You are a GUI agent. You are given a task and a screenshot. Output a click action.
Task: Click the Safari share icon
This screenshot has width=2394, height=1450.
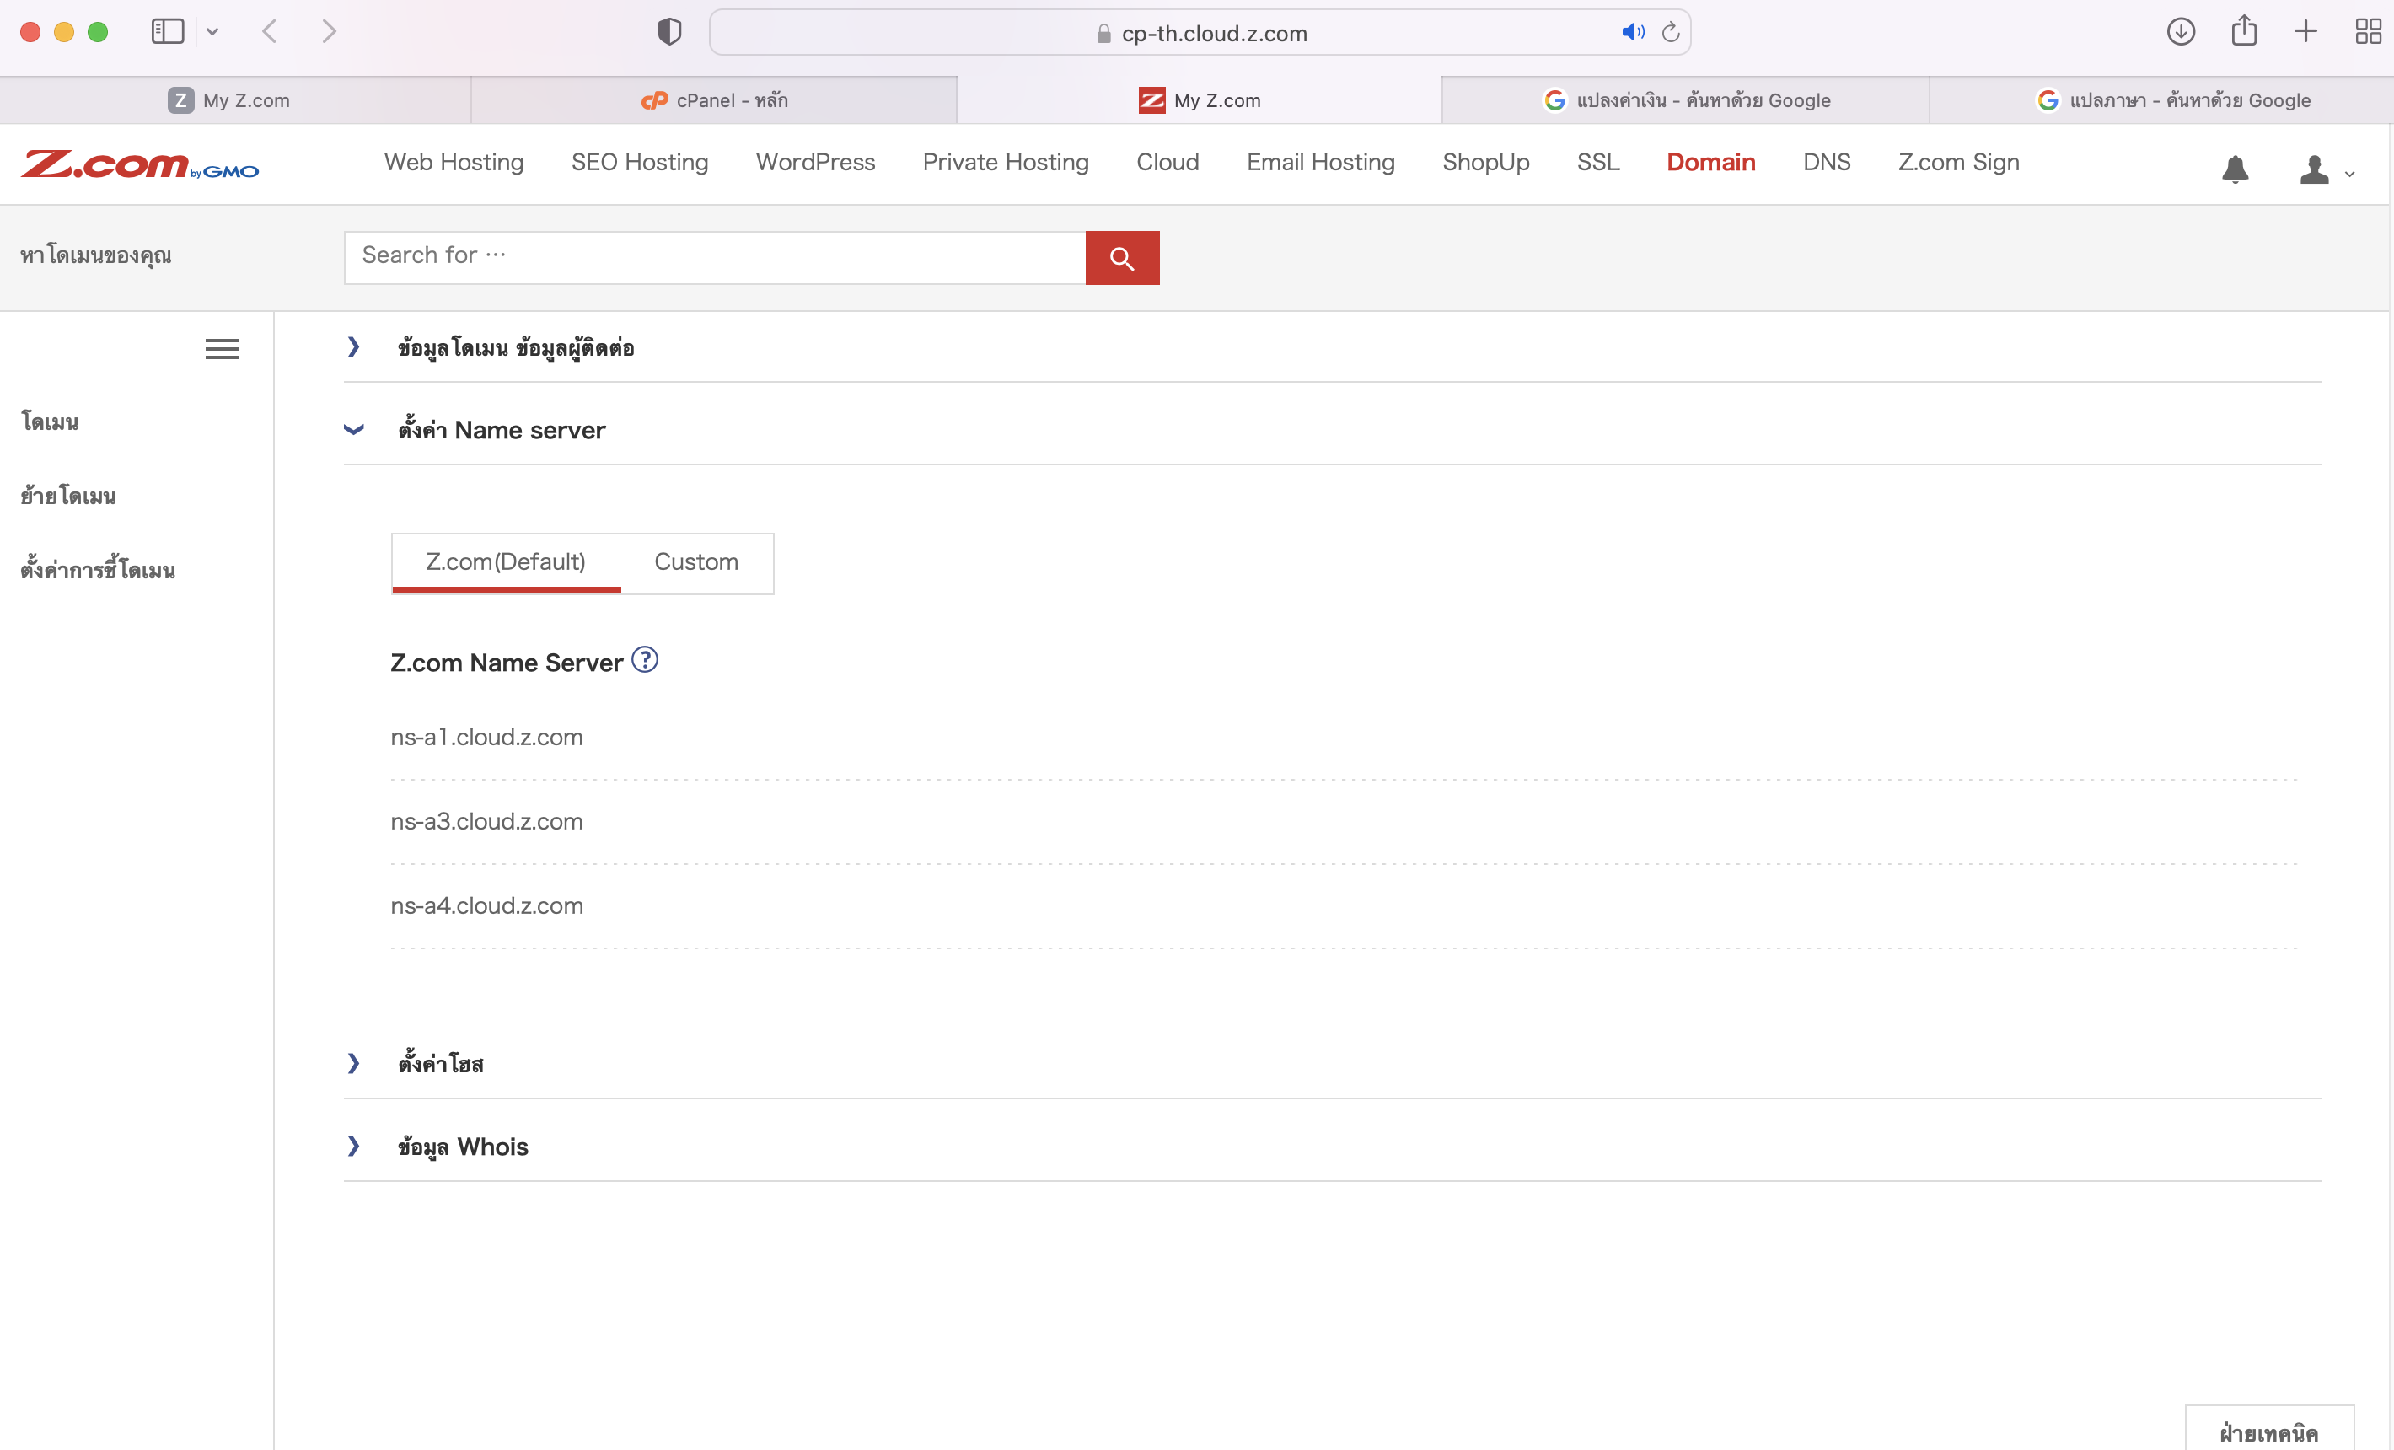2243,30
